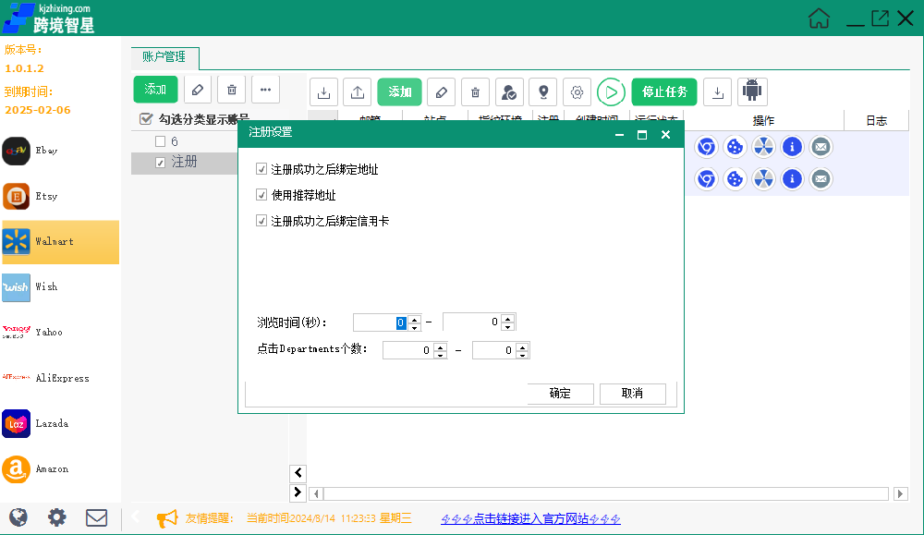
Task: Increase the first 浏览时间 spinner value
Action: click(x=415, y=320)
